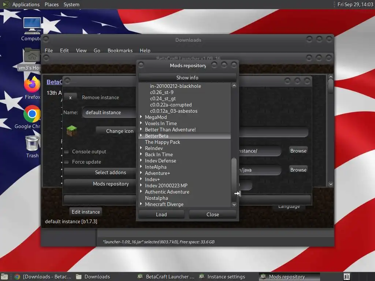
Task: Click the instance Name input field
Action: [x=109, y=112]
